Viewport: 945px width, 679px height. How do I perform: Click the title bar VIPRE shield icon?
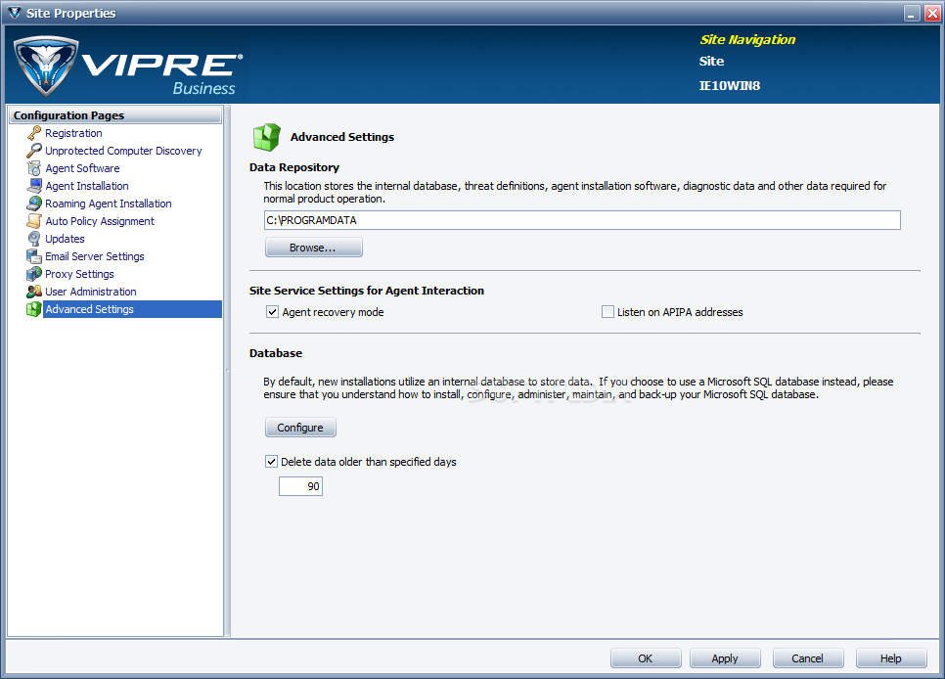point(15,13)
